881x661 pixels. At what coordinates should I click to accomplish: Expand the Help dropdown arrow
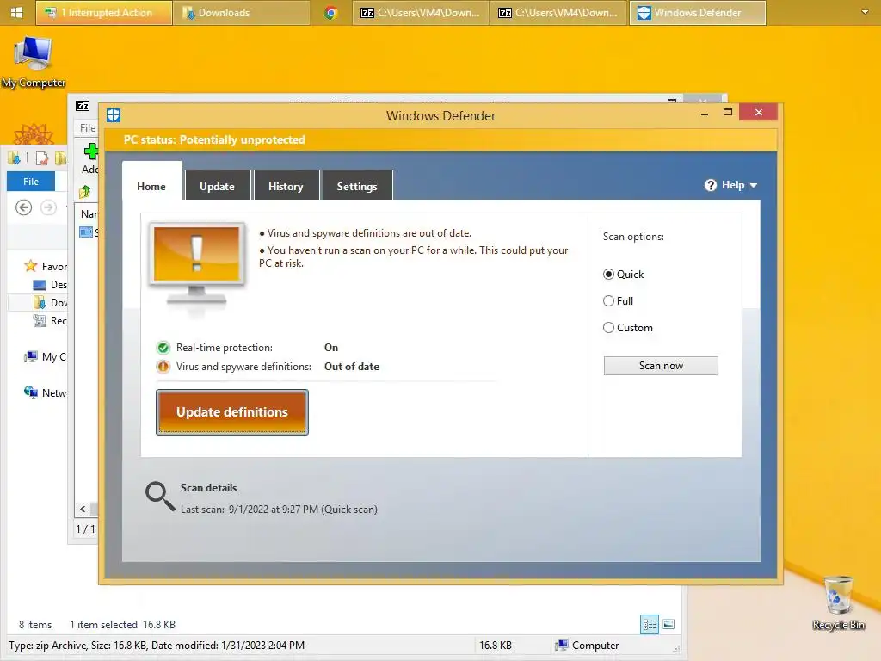click(754, 186)
